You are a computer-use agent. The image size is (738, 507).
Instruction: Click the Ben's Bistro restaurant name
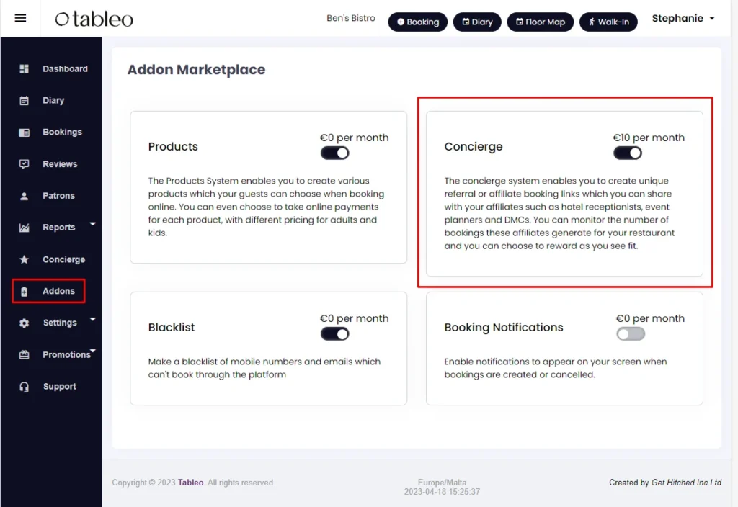pos(351,18)
